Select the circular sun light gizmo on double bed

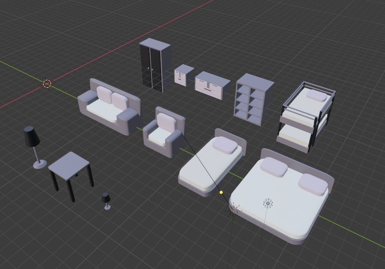pyautogui.click(x=268, y=203)
